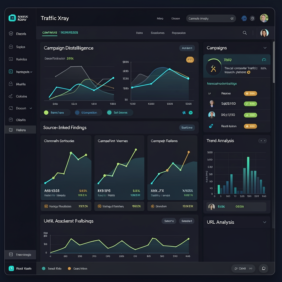The image size is (282, 282).
Task: Click the XSA9 card headset icon
Action: (x=264, y=60)
